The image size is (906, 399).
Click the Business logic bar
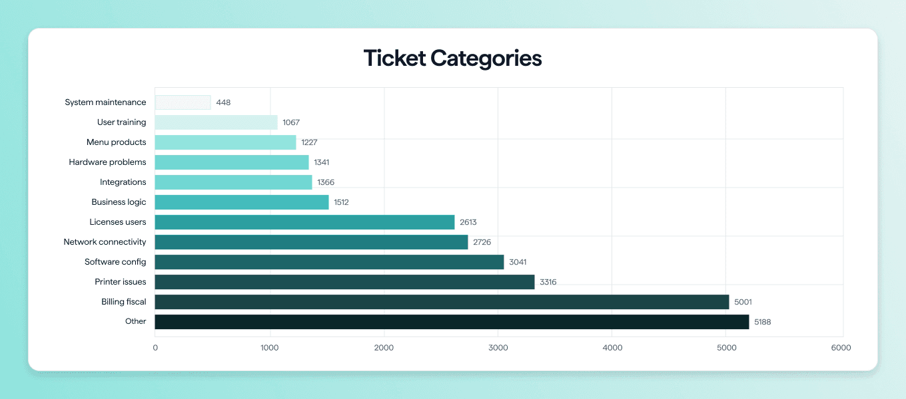pos(242,202)
